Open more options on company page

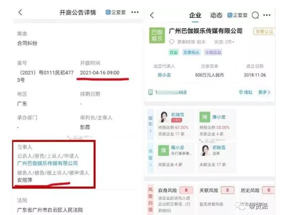coord(267,15)
